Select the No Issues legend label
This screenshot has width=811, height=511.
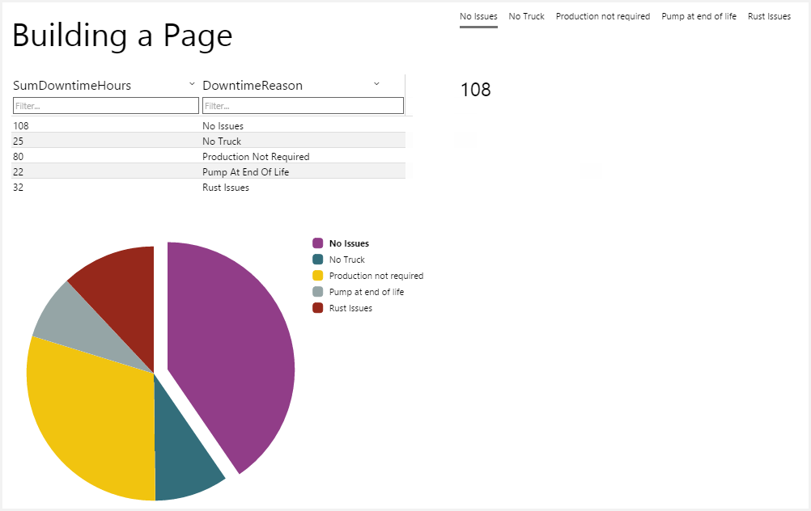(x=349, y=243)
